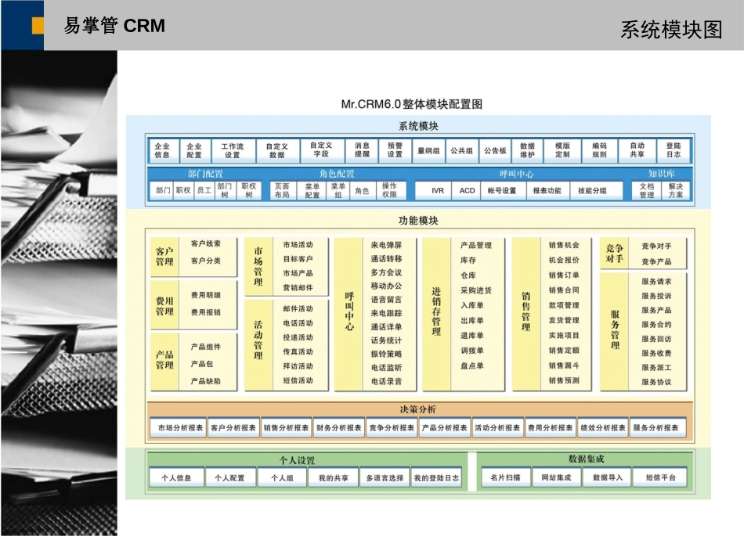The height and width of the screenshot is (558, 744).
Task: Select the 多语言选择 box
Action: pos(385,478)
